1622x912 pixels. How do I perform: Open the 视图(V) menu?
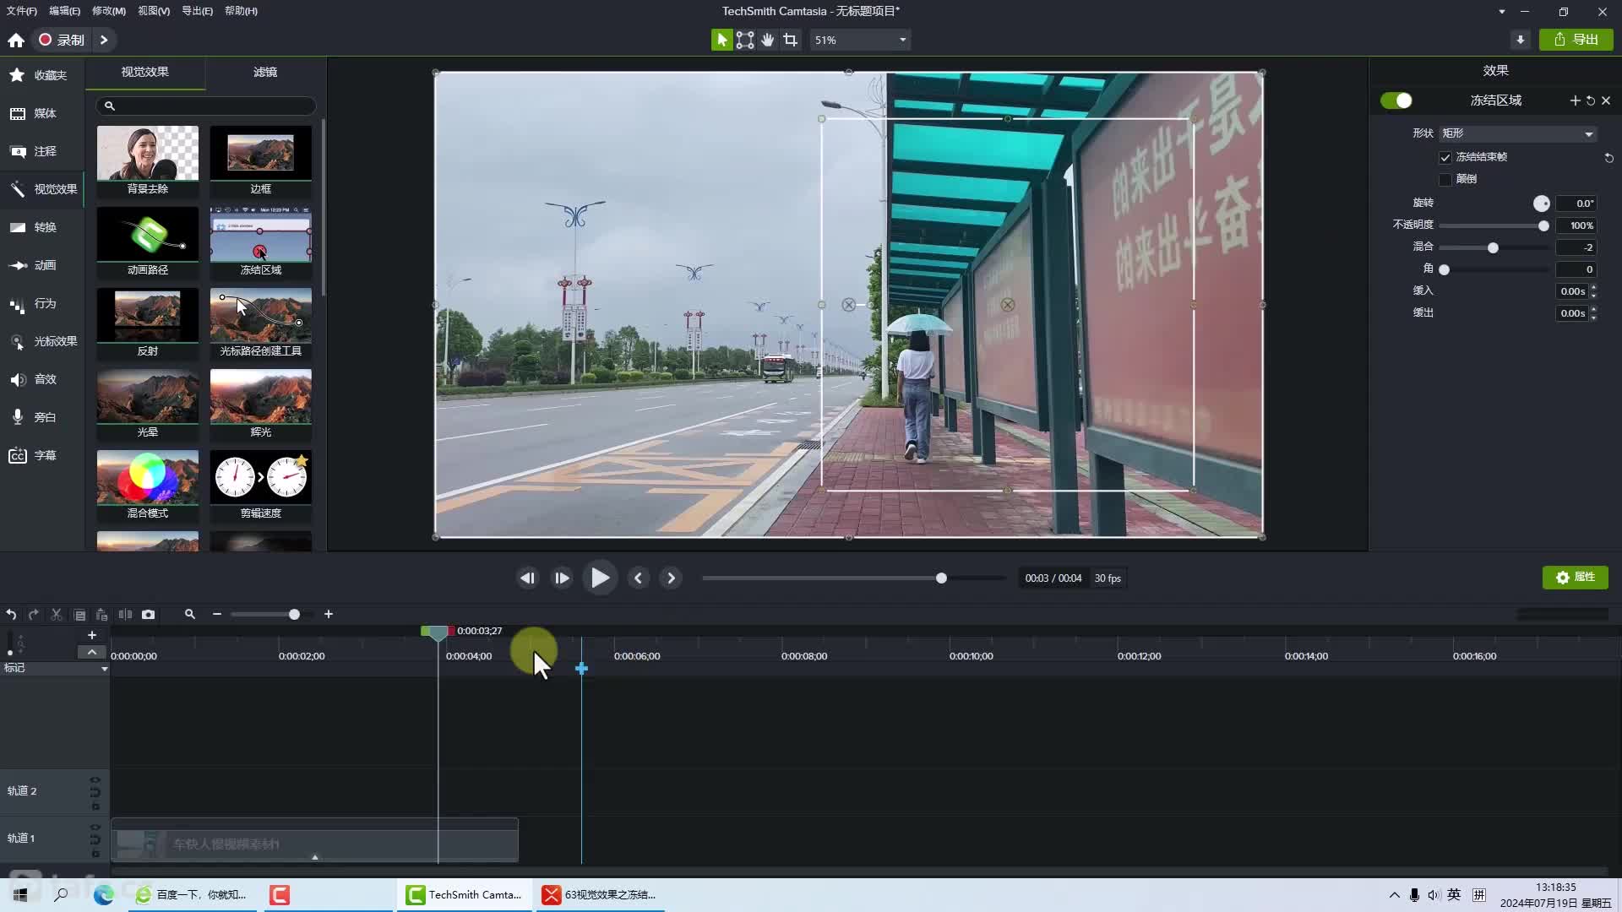point(154,11)
